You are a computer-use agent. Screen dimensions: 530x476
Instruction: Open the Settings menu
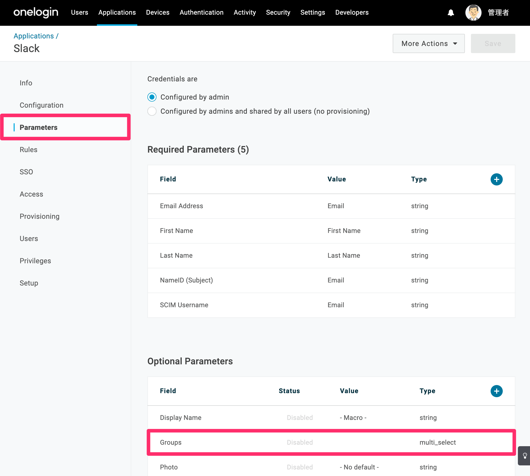312,13
